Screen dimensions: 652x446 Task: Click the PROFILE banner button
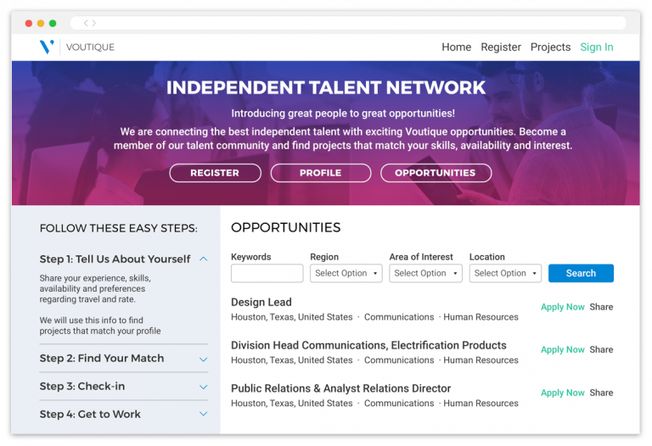coord(320,173)
